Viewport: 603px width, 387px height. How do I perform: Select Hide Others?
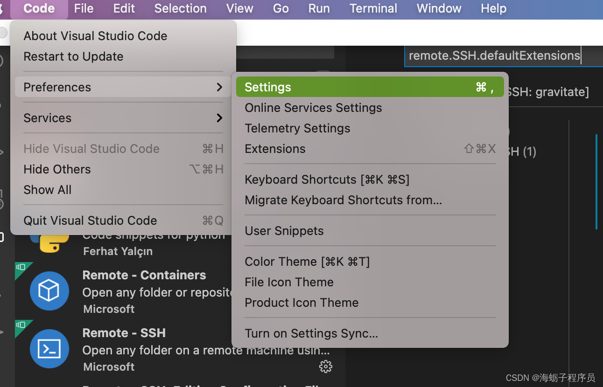coord(123,169)
